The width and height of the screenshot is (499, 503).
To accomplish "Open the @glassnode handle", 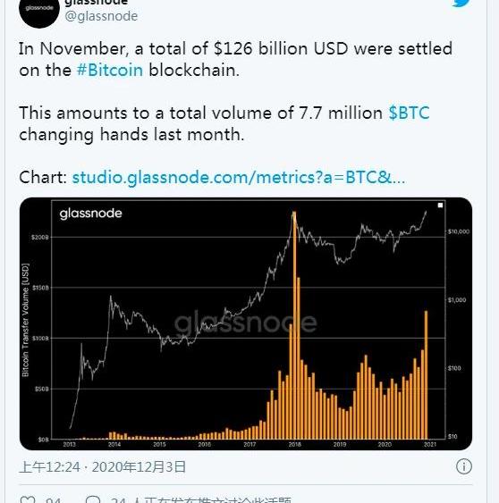I will 101,16.
